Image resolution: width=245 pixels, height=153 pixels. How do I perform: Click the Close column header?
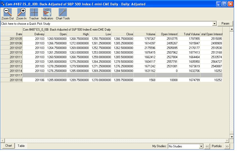(122, 34)
